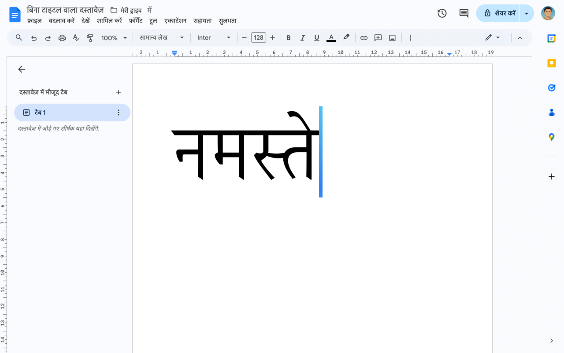Toggle italic formatting
The height and width of the screenshot is (353, 564).
(x=302, y=38)
